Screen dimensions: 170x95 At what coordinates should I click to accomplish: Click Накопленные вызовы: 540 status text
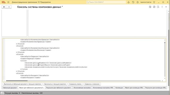[x=32, y=93]
